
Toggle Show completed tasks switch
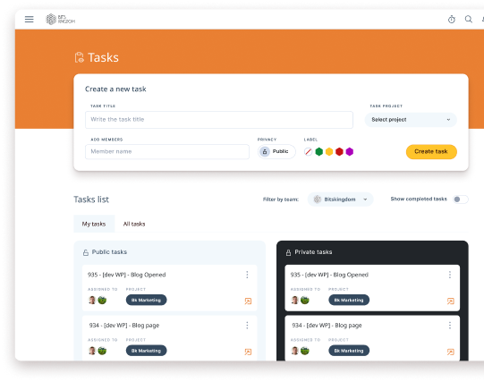pos(460,199)
